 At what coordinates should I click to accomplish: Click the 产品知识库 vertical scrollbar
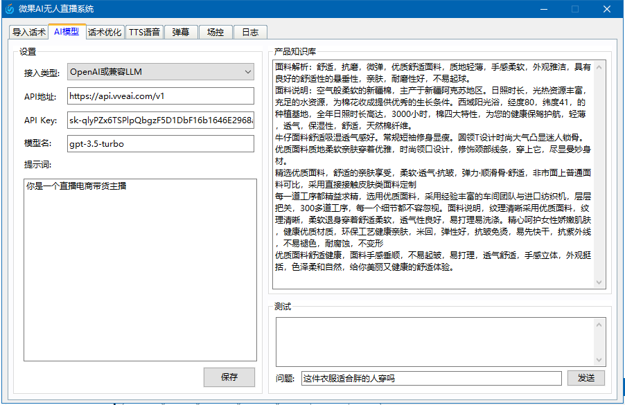tap(601, 173)
